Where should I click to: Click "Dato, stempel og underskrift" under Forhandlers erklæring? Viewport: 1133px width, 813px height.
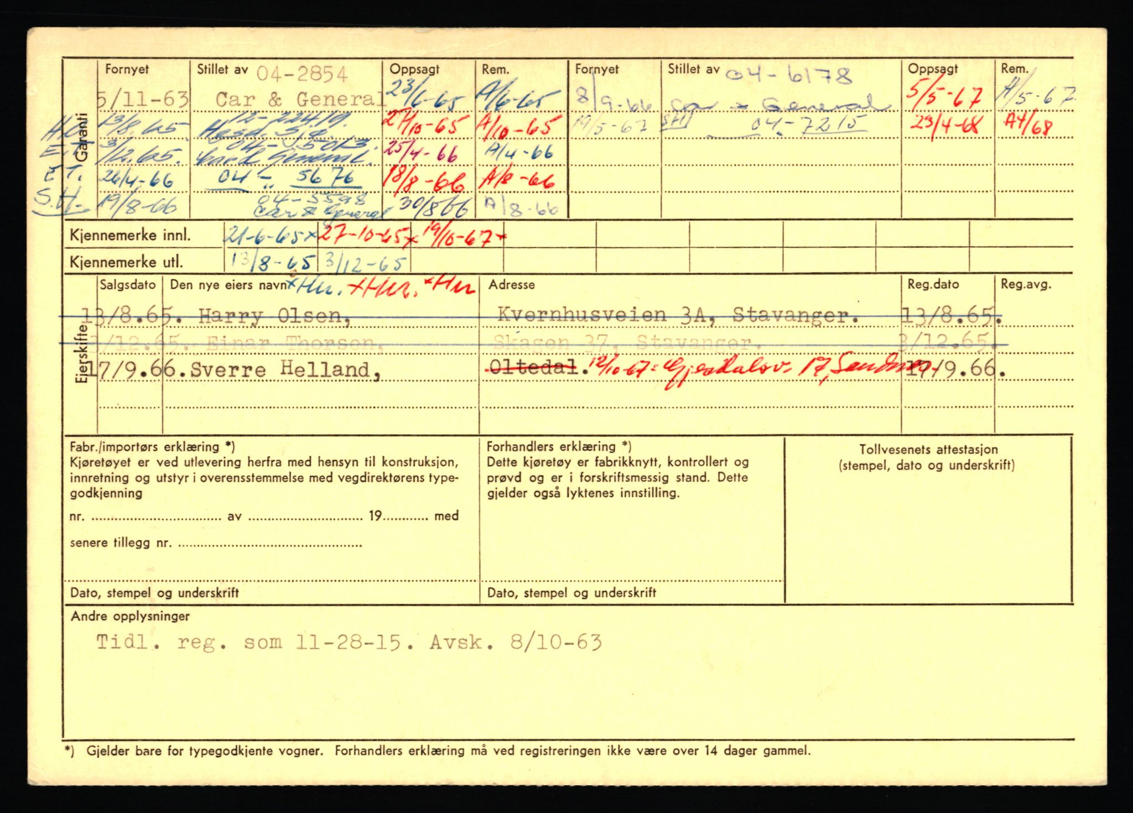571,593
